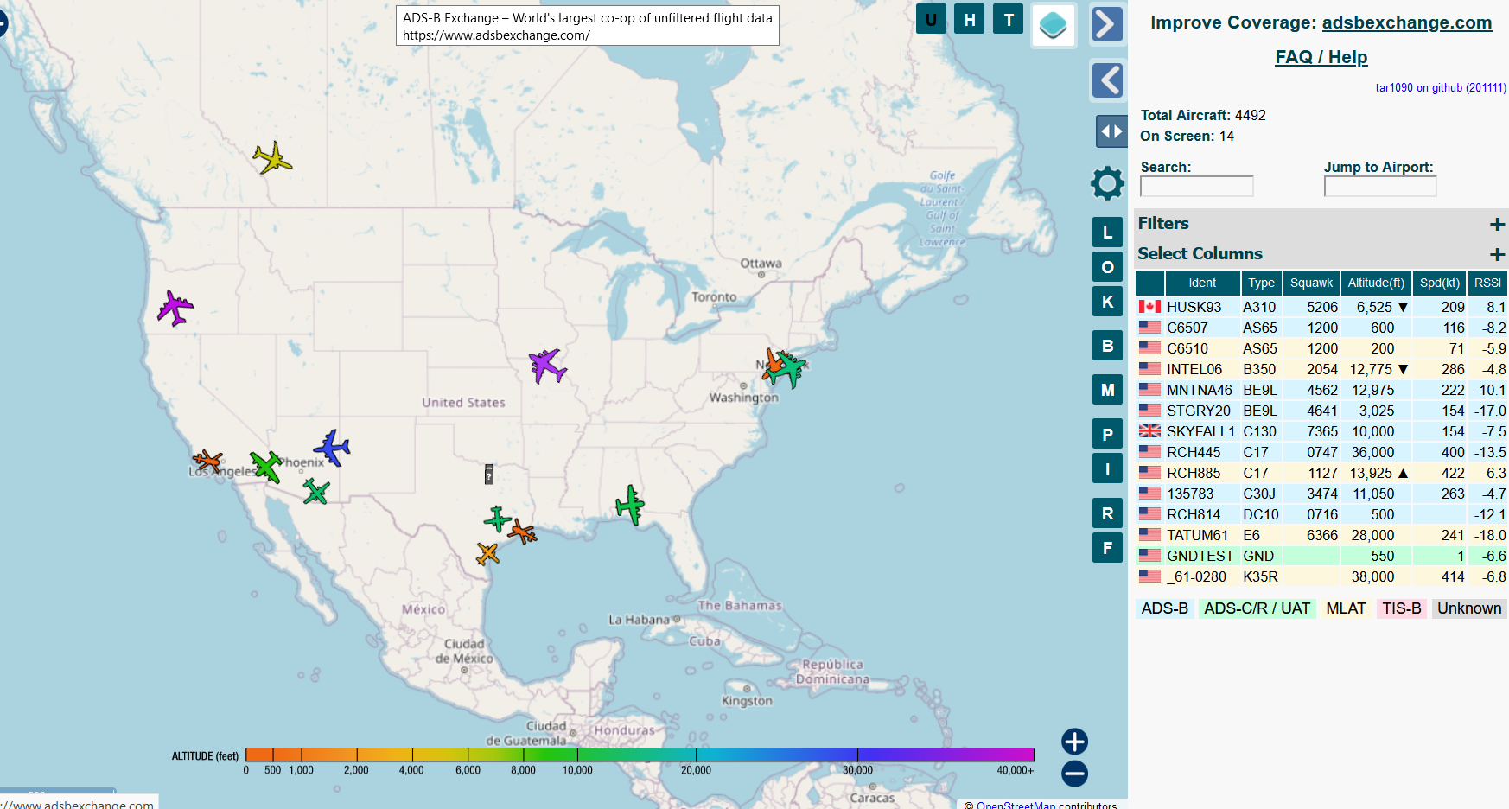Select RCH885 row in aircraft table

point(1321,473)
